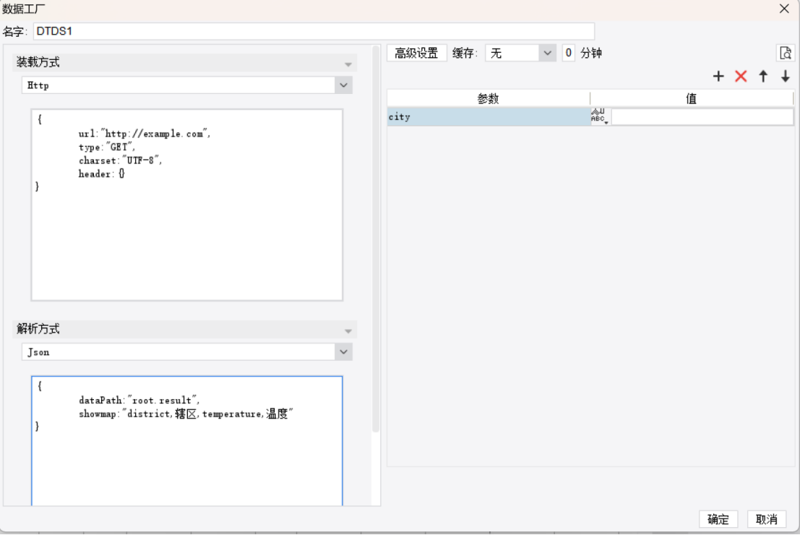Click the cache minutes field showing 0
Image resolution: width=800 pixels, height=535 pixels.
[x=568, y=53]
